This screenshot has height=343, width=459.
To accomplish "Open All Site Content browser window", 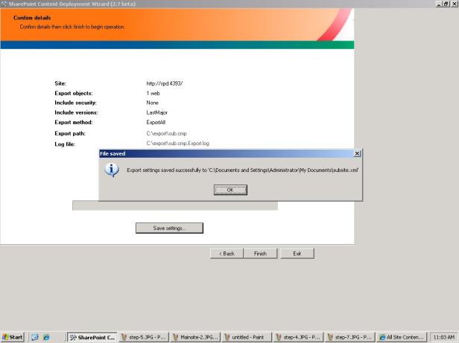I will click(x=401, y=337).
